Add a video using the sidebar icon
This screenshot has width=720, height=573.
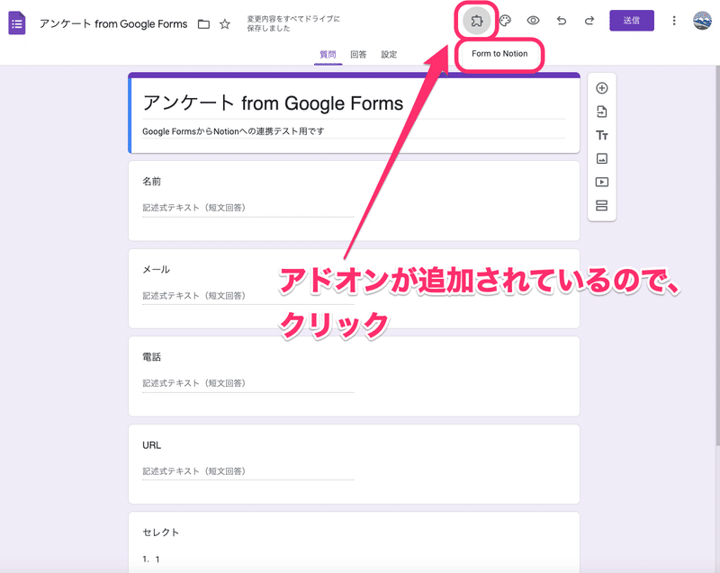[601, 182]
